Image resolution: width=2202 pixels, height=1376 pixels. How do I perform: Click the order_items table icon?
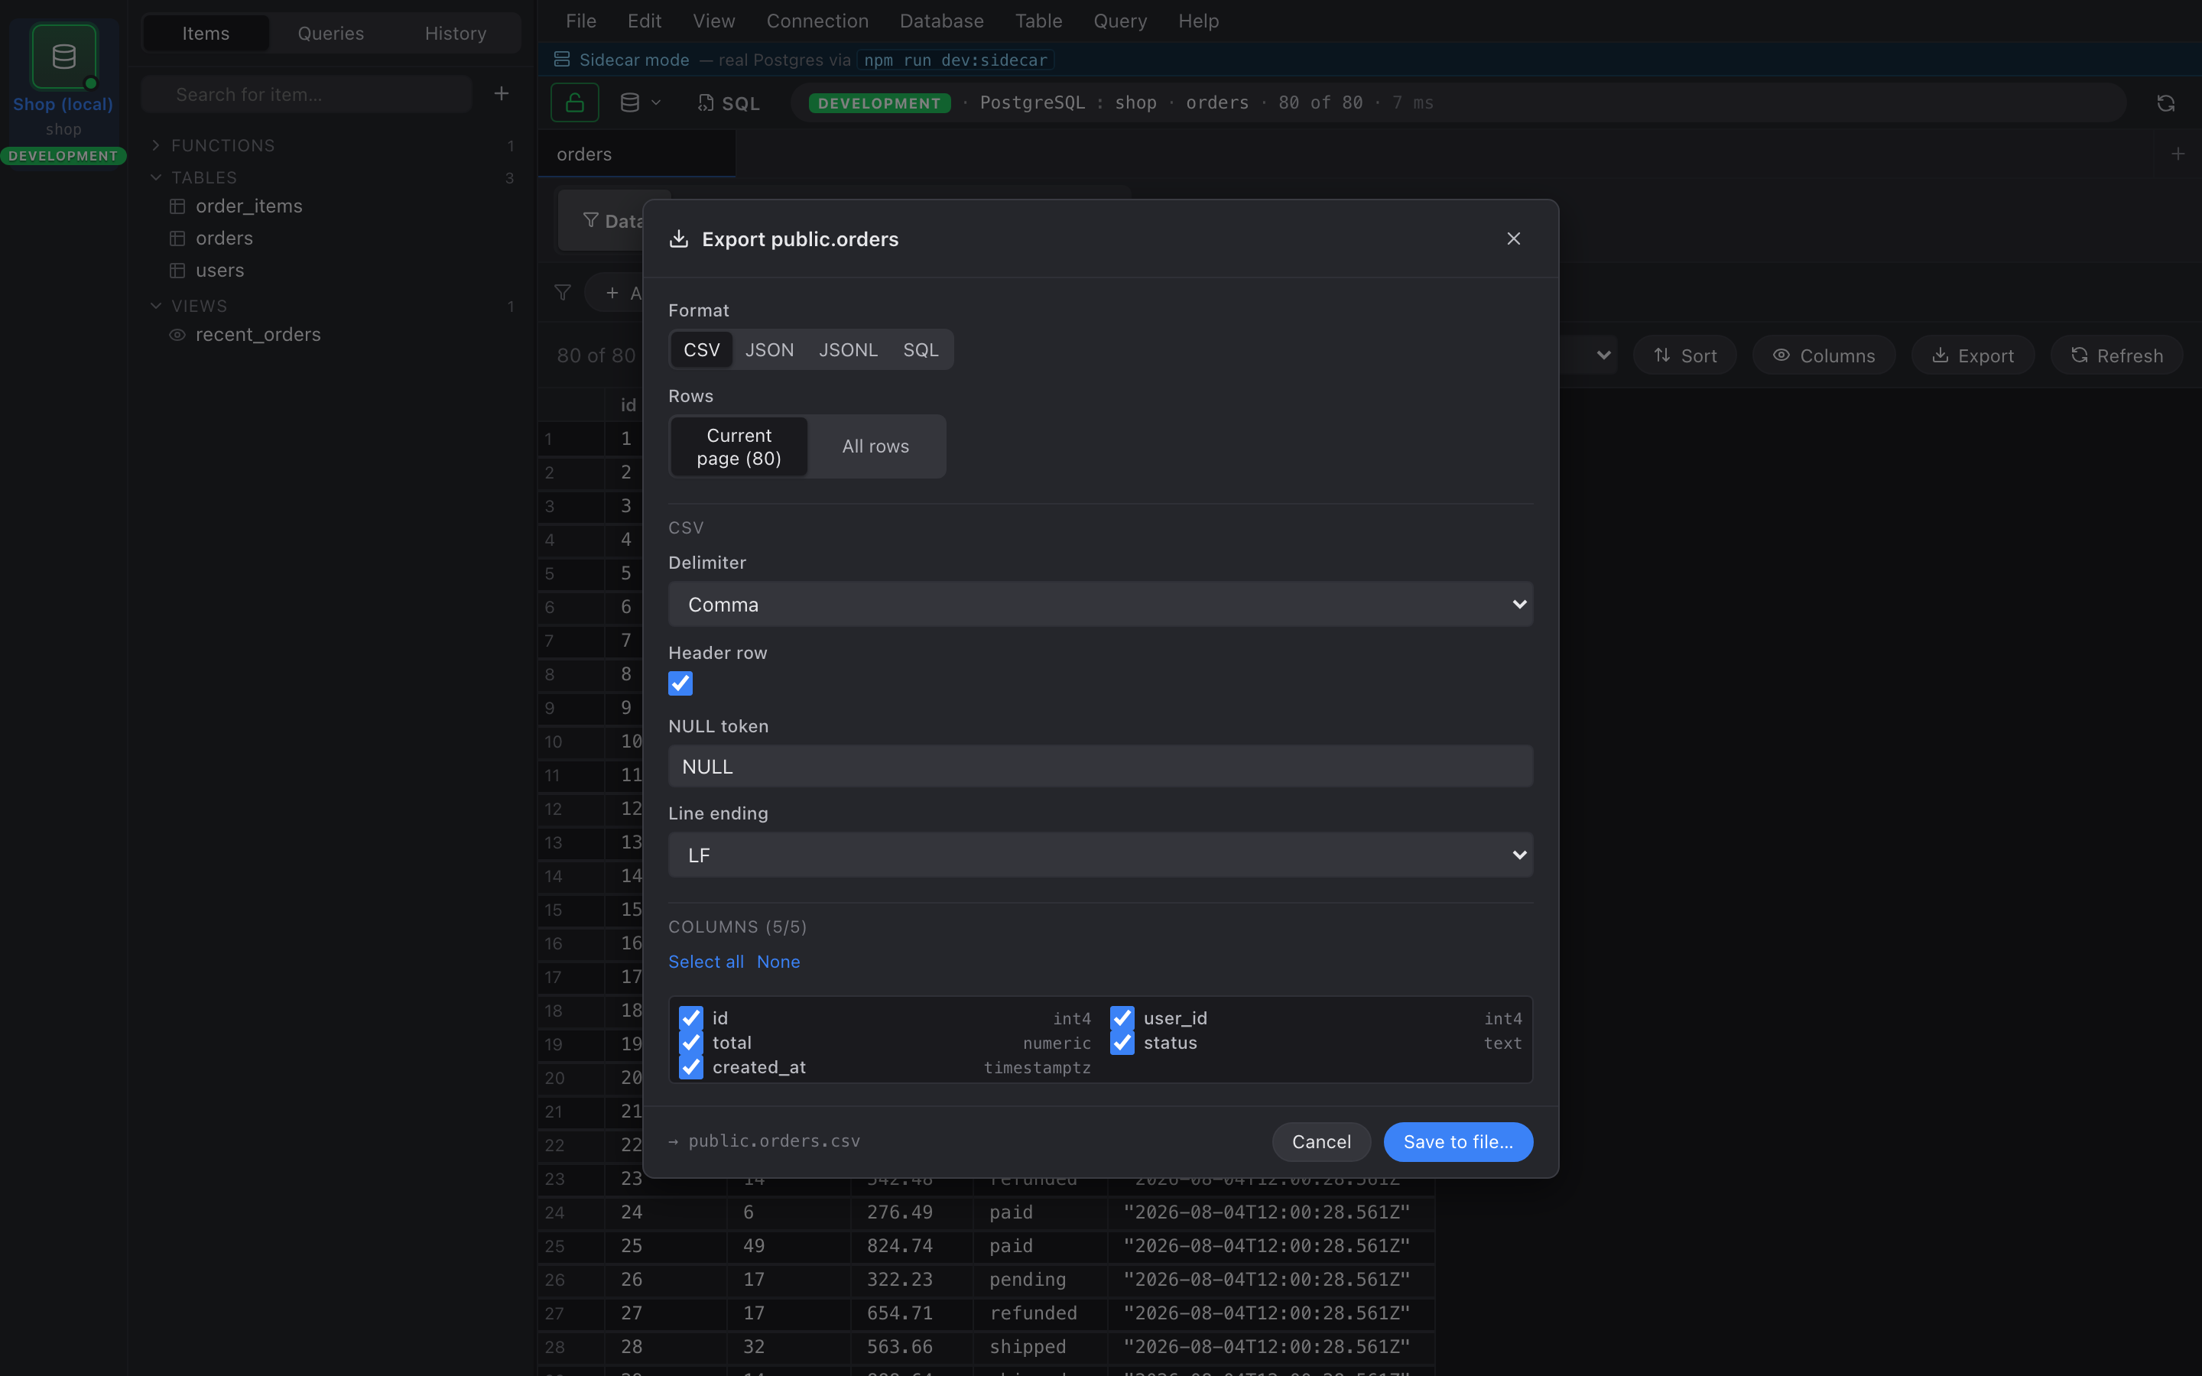point(177,206)
